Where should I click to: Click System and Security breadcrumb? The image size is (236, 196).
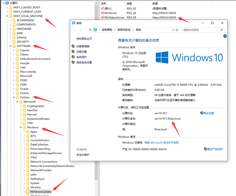click(x=124, y=30)
